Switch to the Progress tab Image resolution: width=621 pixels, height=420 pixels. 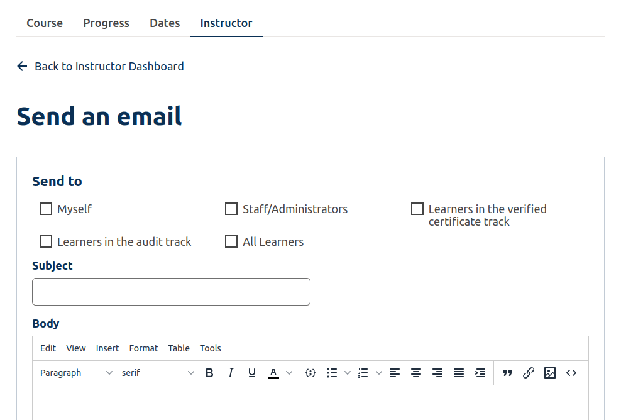[x=106, y=23]
